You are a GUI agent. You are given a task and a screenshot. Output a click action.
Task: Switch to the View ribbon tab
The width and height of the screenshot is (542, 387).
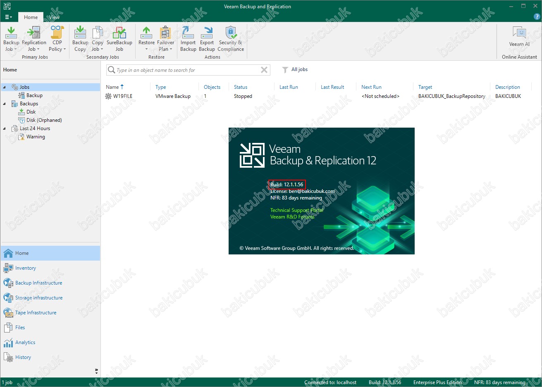click(x=54, y=17)
